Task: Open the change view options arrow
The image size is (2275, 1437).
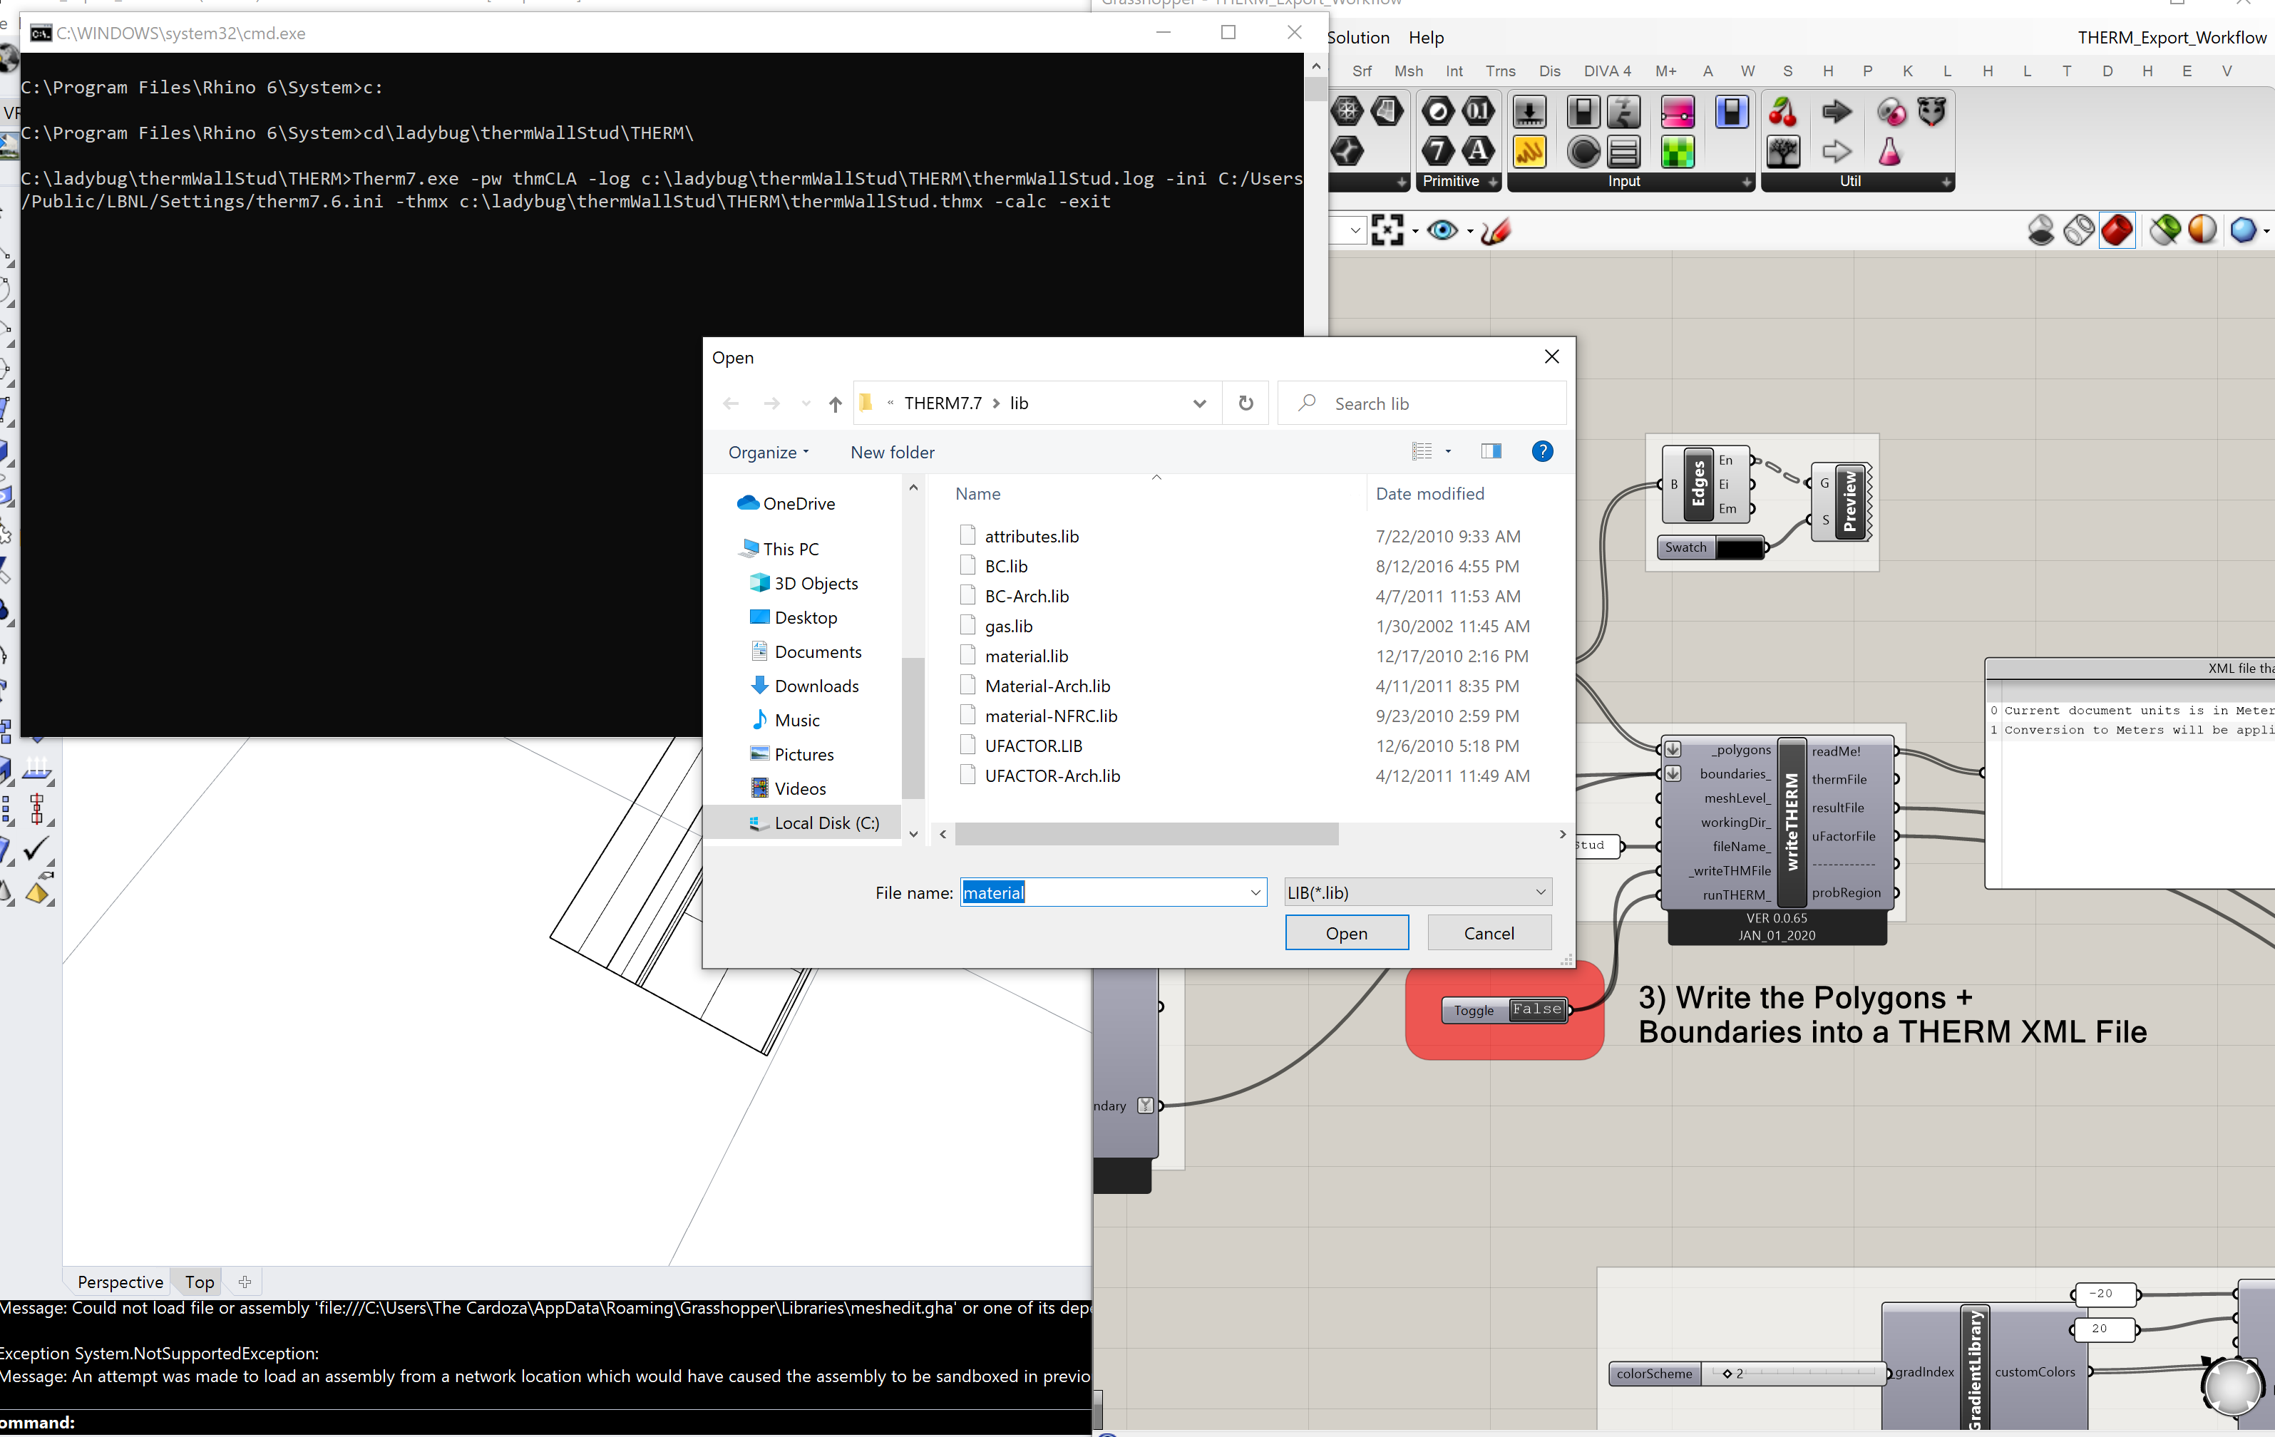Action: 1448,450
